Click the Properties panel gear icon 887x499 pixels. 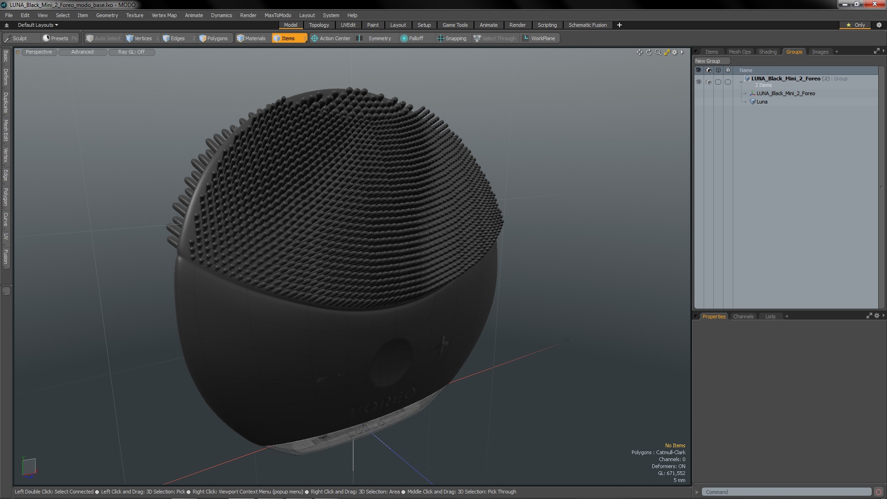click(877, 316)
